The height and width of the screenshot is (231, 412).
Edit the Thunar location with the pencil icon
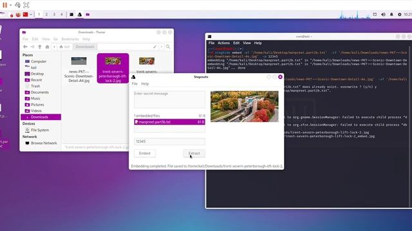click(154, 47)
